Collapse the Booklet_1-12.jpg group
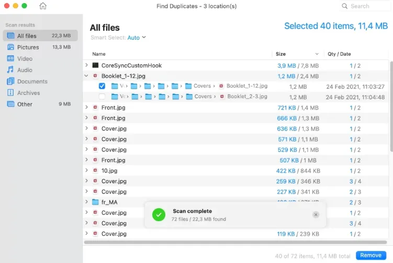This screenshot has width=393, height=263. 86,76
